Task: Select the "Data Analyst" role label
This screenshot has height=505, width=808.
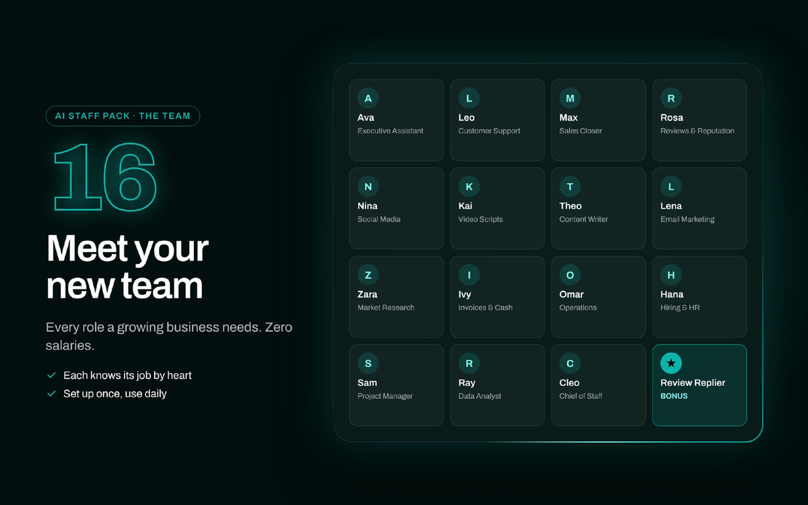Action: (480, 397)
